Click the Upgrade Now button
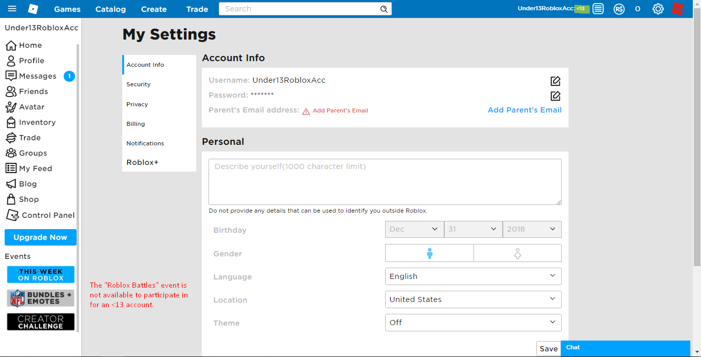 [41, 237]
